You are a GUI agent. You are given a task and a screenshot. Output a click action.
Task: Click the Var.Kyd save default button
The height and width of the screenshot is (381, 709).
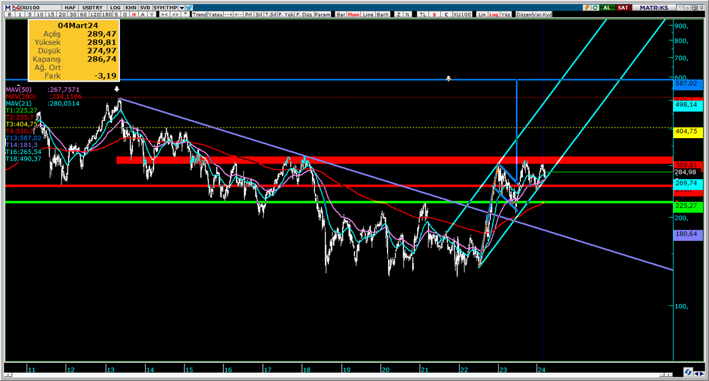[x=542, y=14]
